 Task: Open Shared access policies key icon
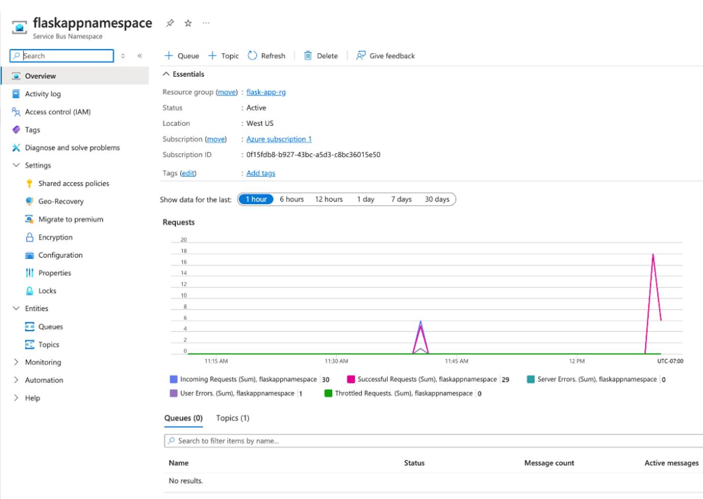(x=29, y=183)
